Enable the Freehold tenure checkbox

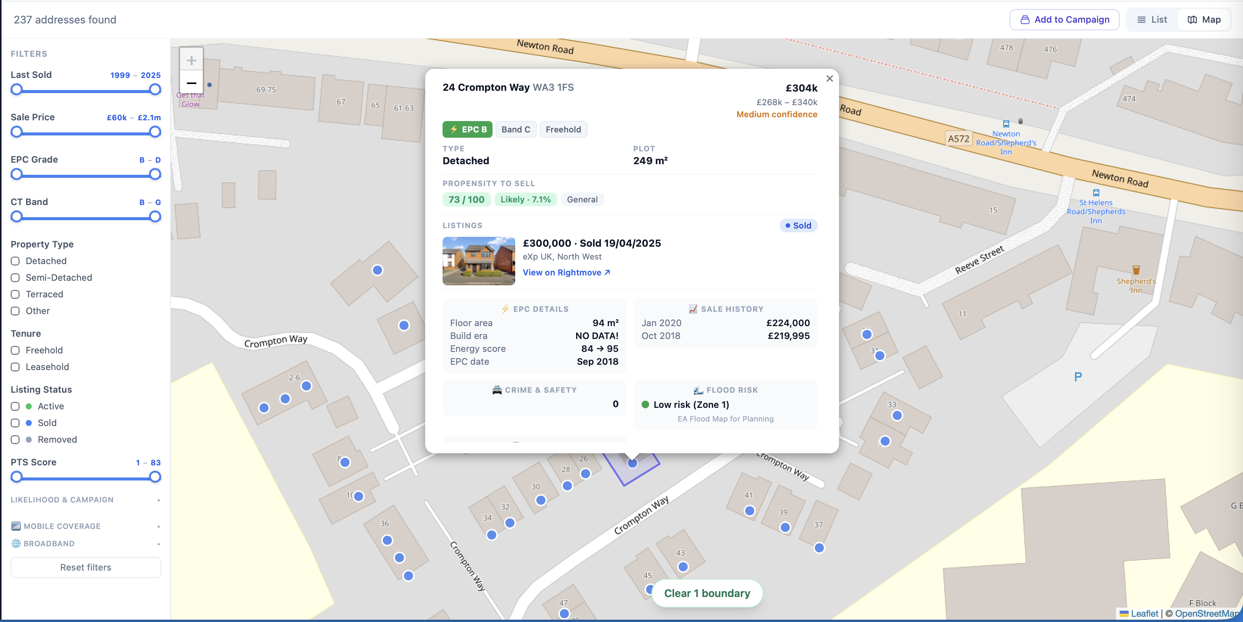click(16, 350)
